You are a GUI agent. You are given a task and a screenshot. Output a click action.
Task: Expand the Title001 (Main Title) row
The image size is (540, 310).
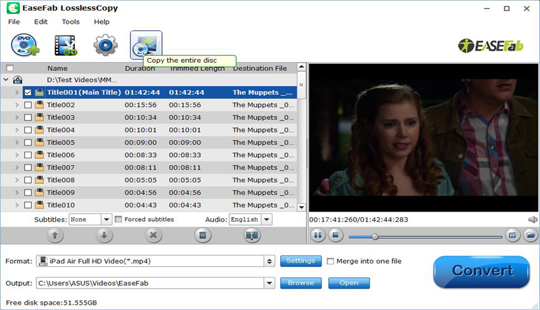(16, 92)
